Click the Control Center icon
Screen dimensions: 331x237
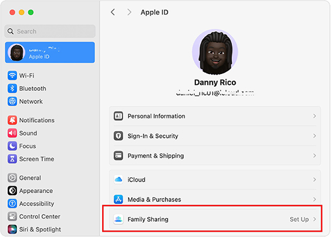(x=12, y=217)
